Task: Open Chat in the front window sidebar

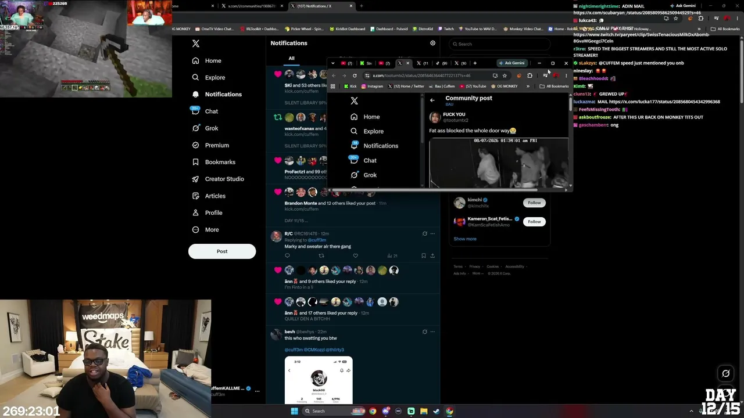Action: click(x=364, y=160)
